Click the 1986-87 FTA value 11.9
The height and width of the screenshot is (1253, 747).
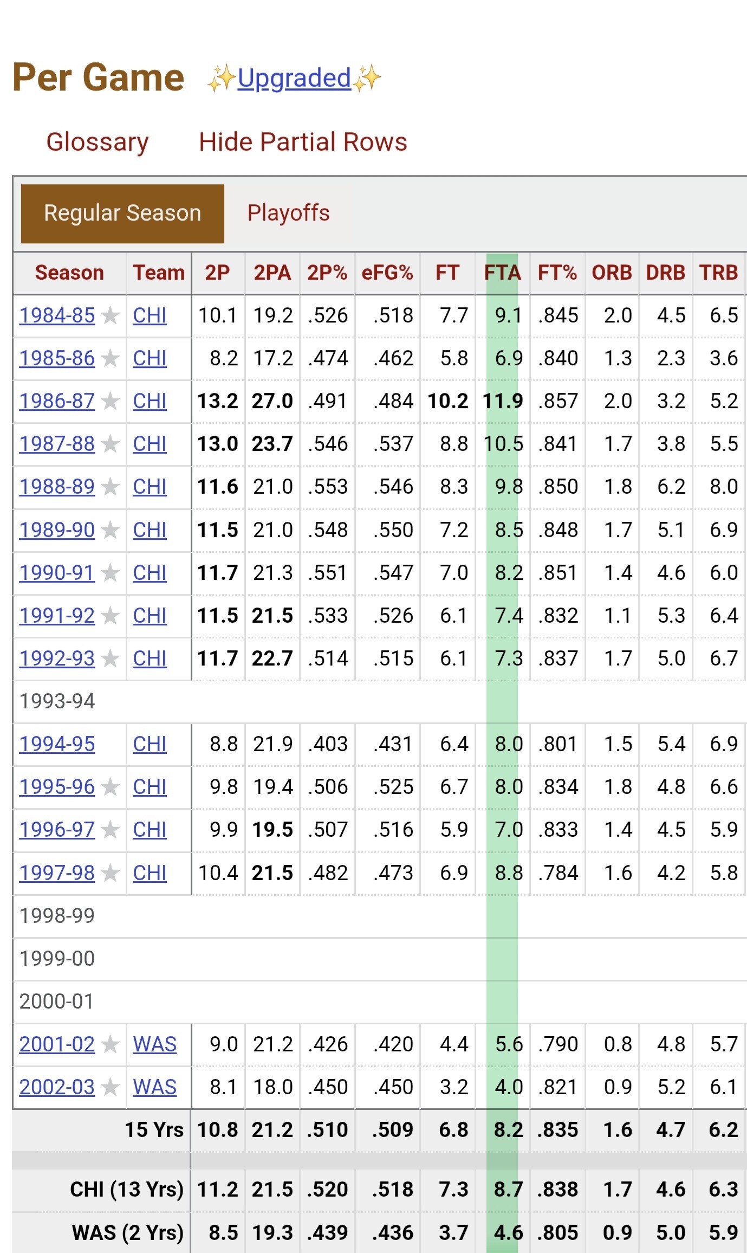[503, 402]
